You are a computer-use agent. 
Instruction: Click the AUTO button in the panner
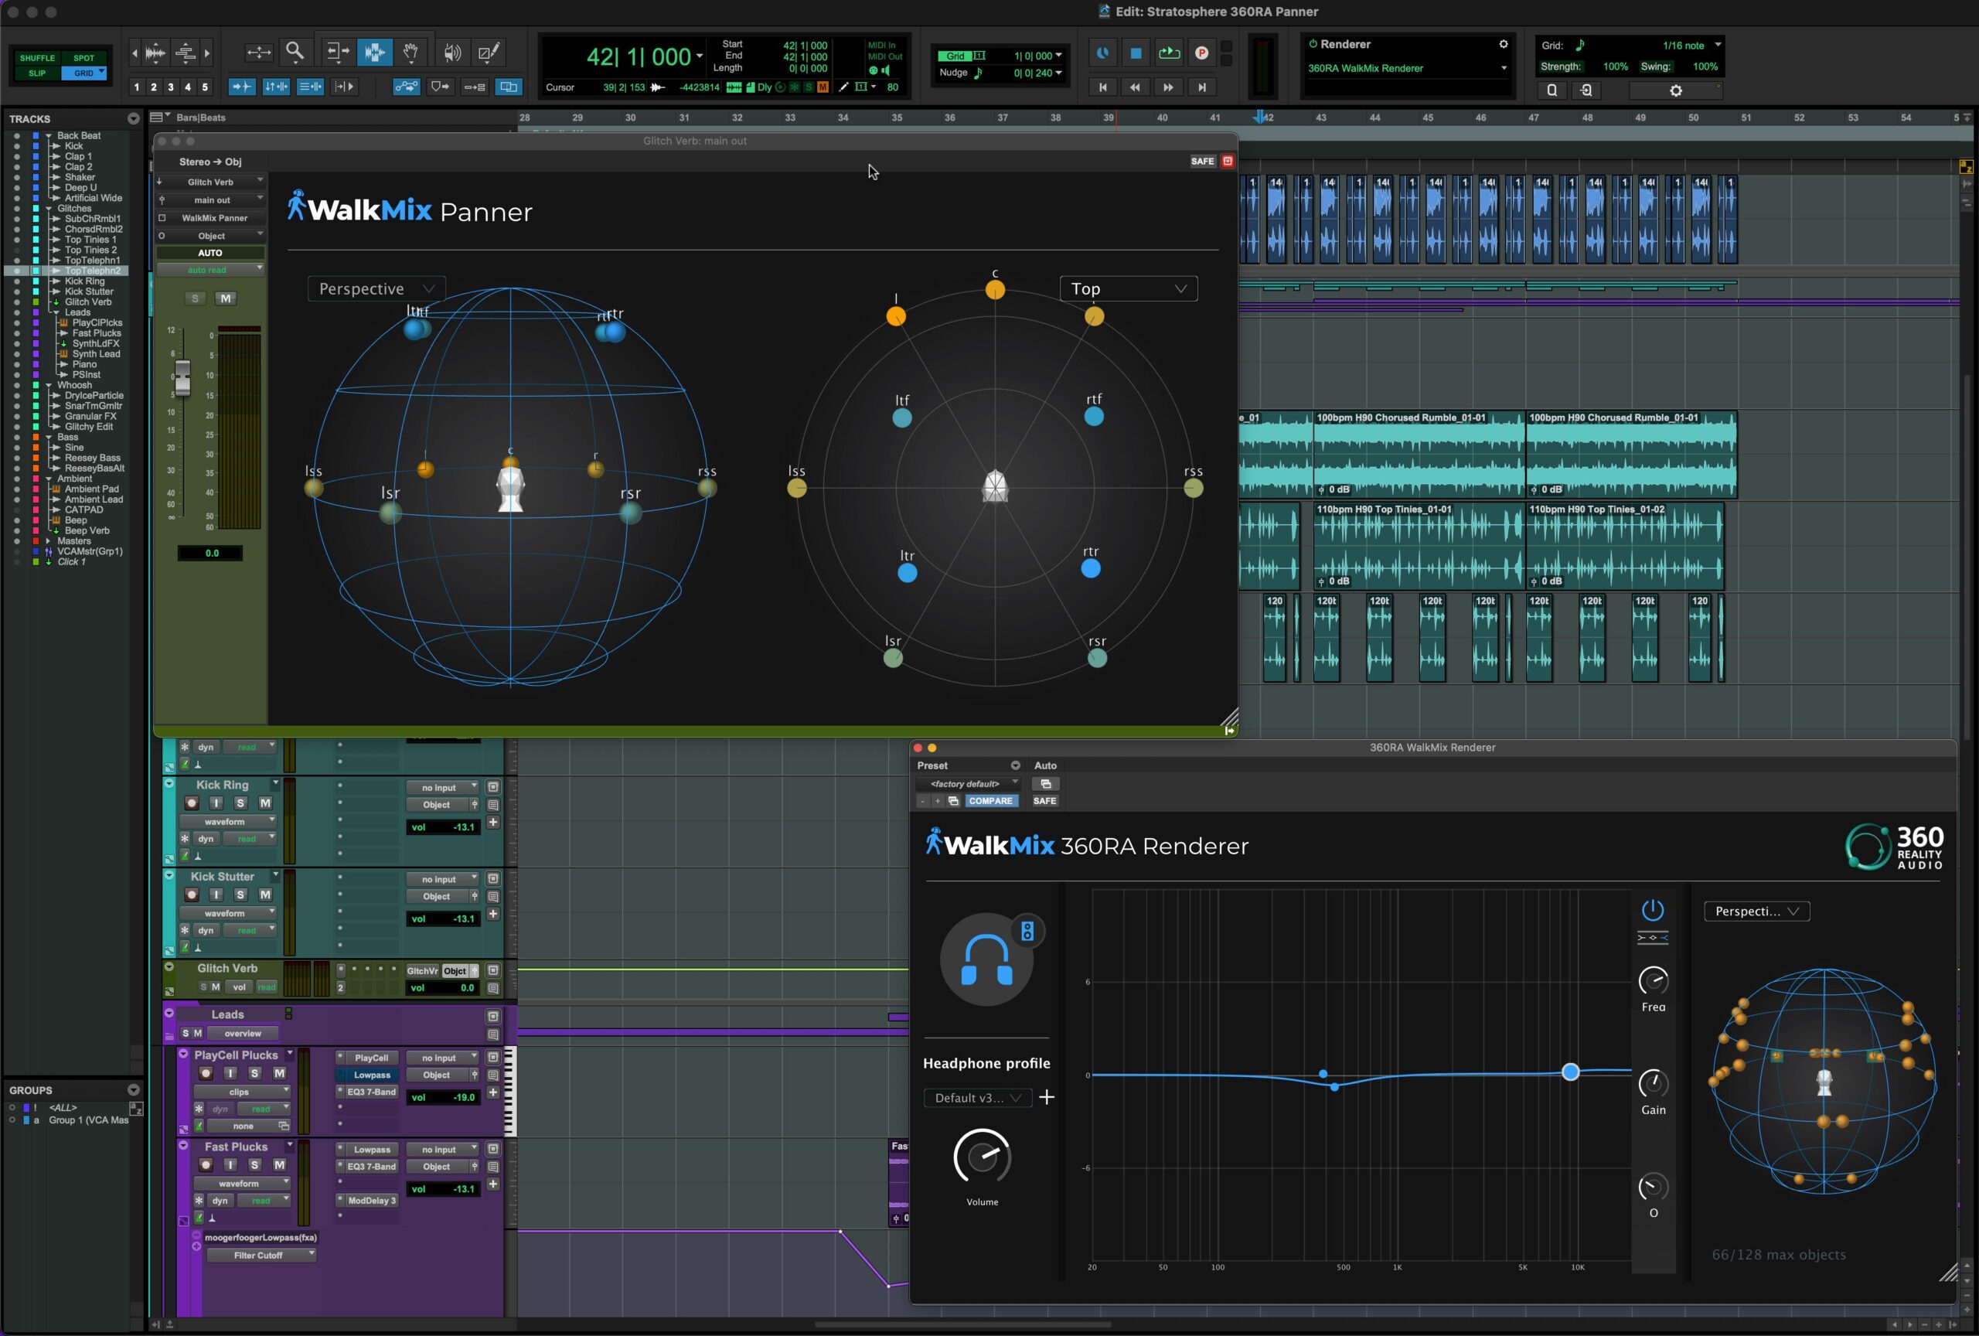209,252
